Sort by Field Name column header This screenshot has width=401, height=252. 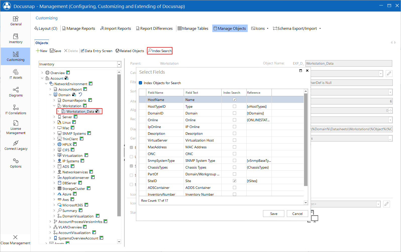point(165,93)
